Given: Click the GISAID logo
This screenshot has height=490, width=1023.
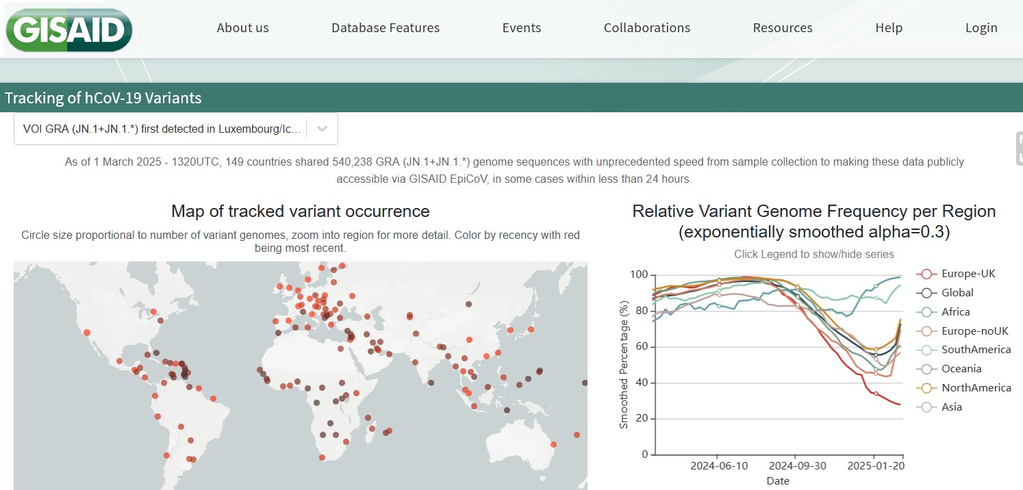Looking at the screenshot, I should [x=68, y=29].
